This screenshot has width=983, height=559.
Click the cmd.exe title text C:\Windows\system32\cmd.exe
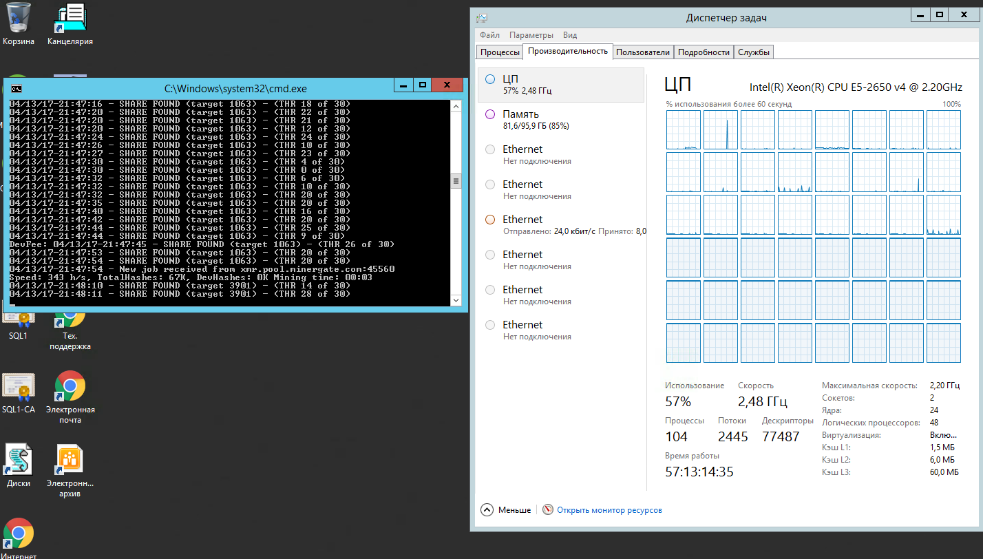pyautogui.click(x=235, y=88)
